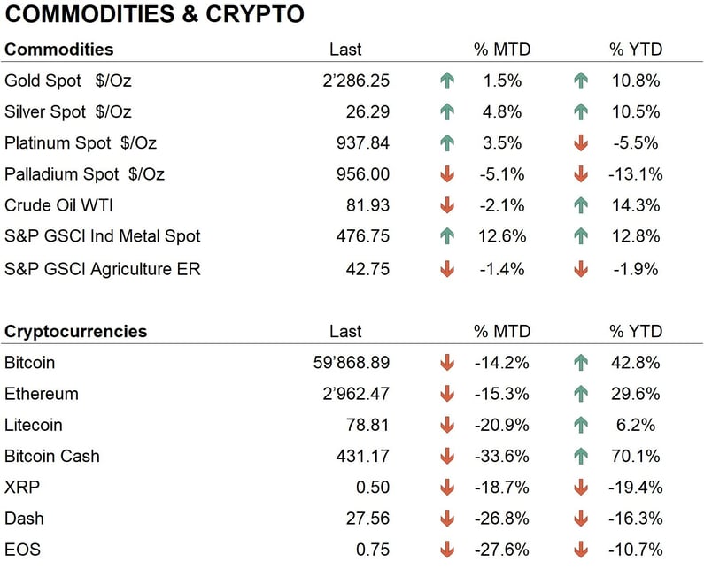This screenshot has height=569, width=704.
Task: Click XRP YTD red down arrow
Action: click(x=581, y=488)
